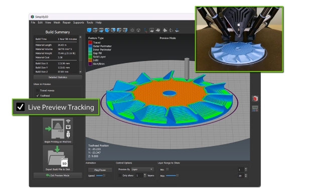312x188 pixels.
Task: Click the Play/Pause animation button
Action: pyautogui.click(x=100, y=170)
